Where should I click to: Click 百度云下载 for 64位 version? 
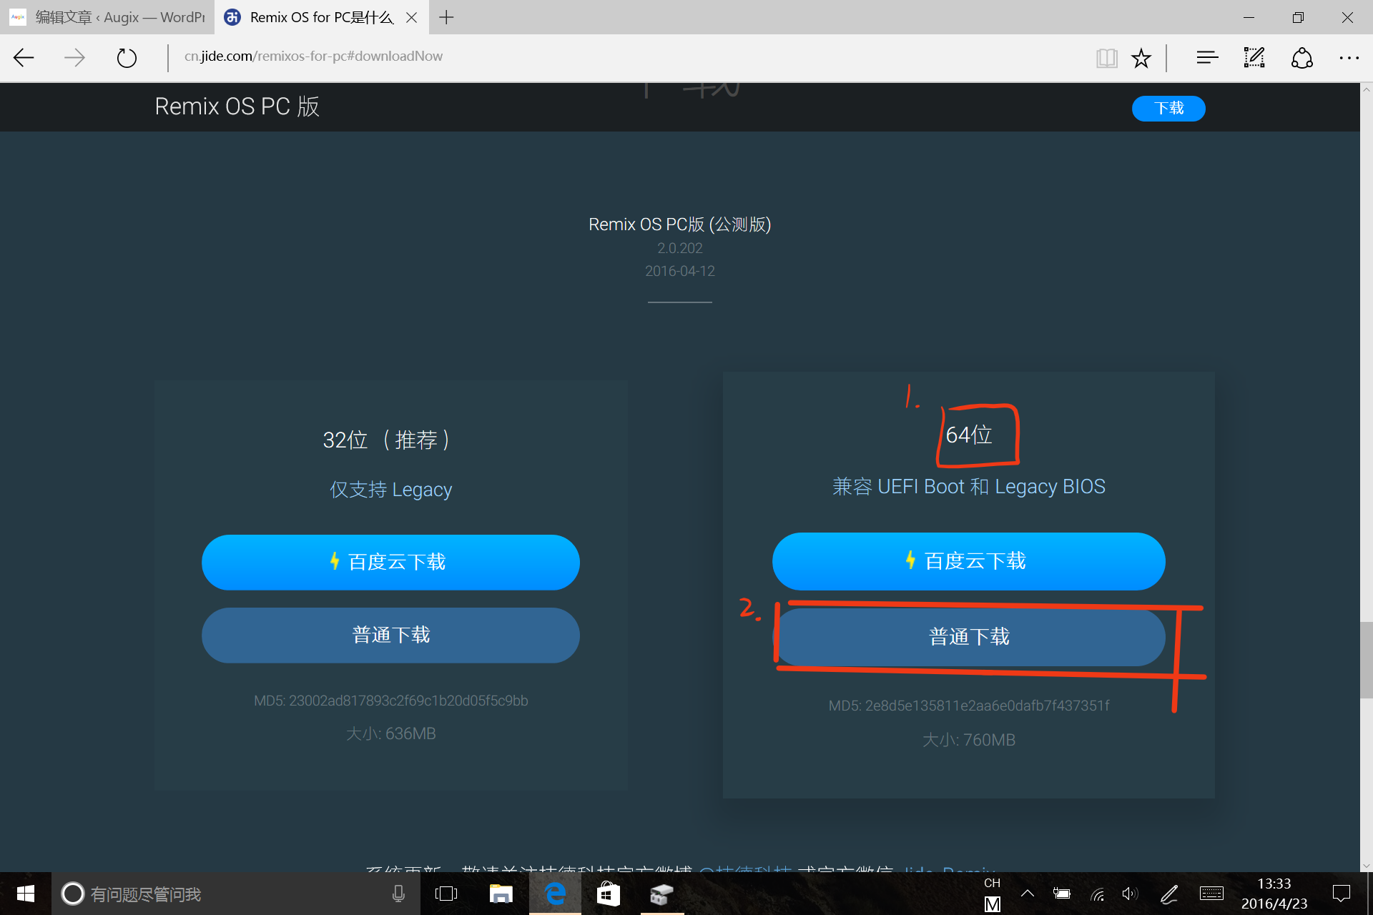[968, 561]
